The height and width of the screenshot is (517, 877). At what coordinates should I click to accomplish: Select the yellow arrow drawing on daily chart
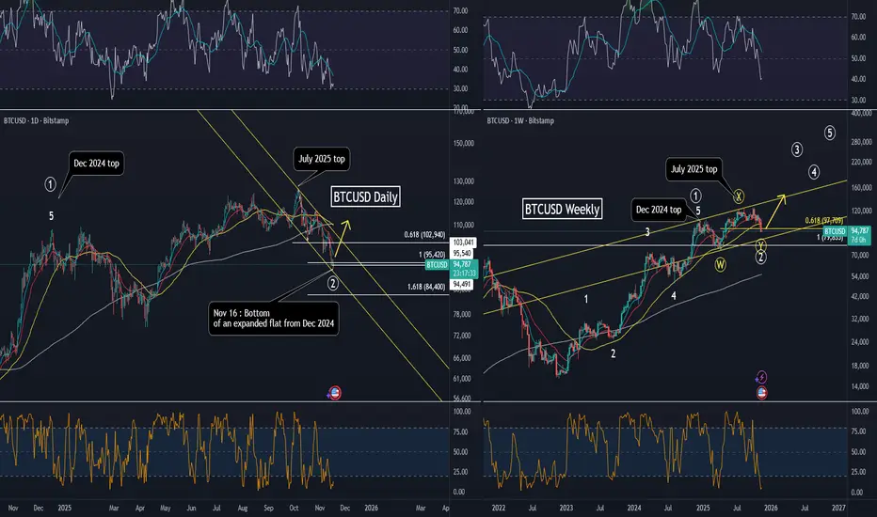point(343,239)
